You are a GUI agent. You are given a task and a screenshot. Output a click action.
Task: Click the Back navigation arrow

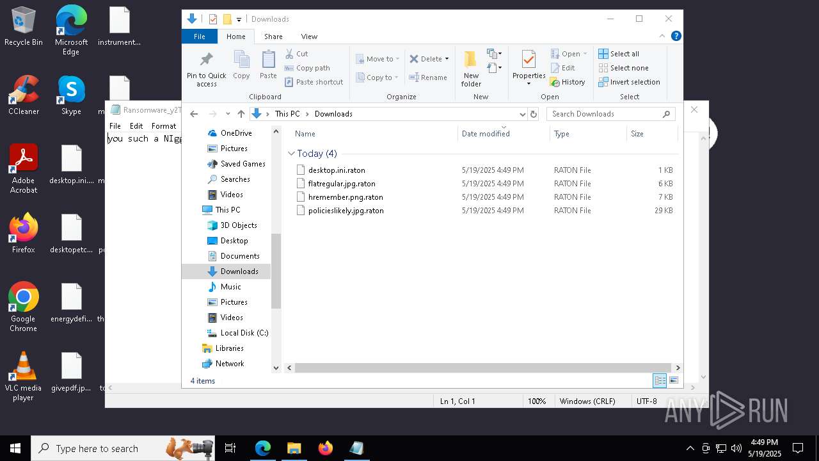(x=194, y=114)
